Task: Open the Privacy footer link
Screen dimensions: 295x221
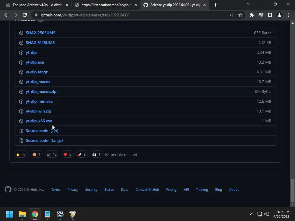Action: [73, 190]
